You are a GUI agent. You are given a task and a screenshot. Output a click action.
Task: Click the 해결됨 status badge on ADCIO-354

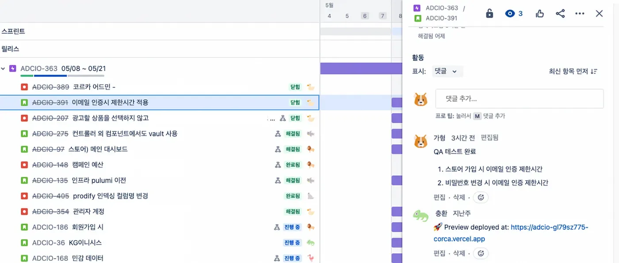pyautogui.click(x=293, y=211)
